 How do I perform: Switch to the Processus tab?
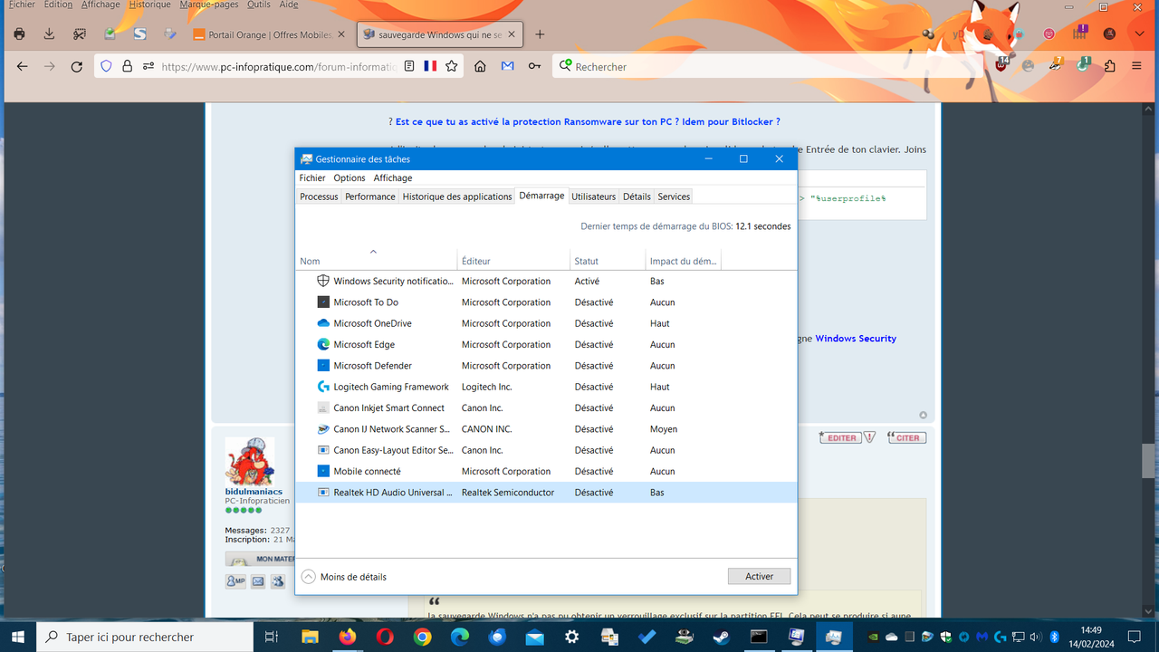coord(319,197)
